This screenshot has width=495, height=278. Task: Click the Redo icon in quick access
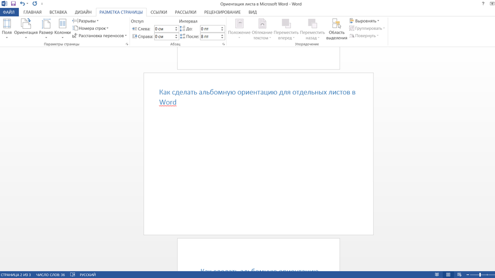pyautogui.click(x=35, y=4)
